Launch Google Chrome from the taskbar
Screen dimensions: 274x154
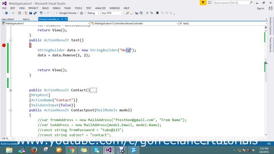point(71,150)
